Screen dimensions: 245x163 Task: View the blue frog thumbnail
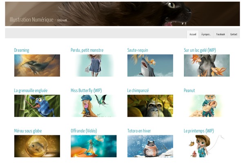(37, 106)
